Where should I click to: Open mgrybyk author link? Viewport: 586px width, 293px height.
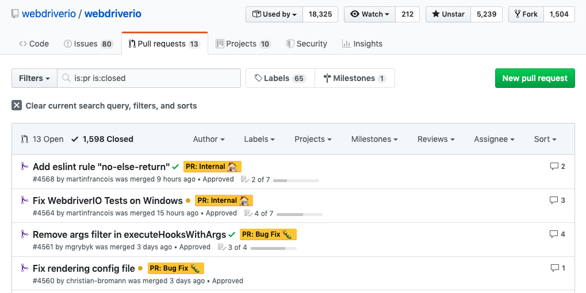tap(79, 247)
